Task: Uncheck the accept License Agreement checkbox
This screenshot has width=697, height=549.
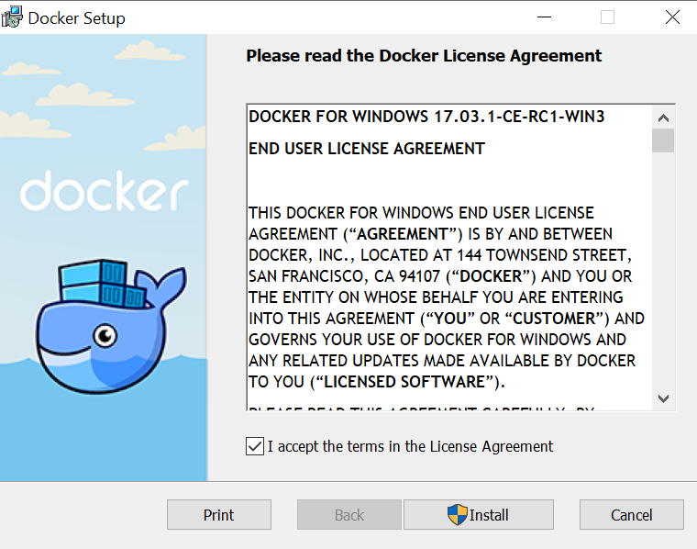Action: pos(255,446)
